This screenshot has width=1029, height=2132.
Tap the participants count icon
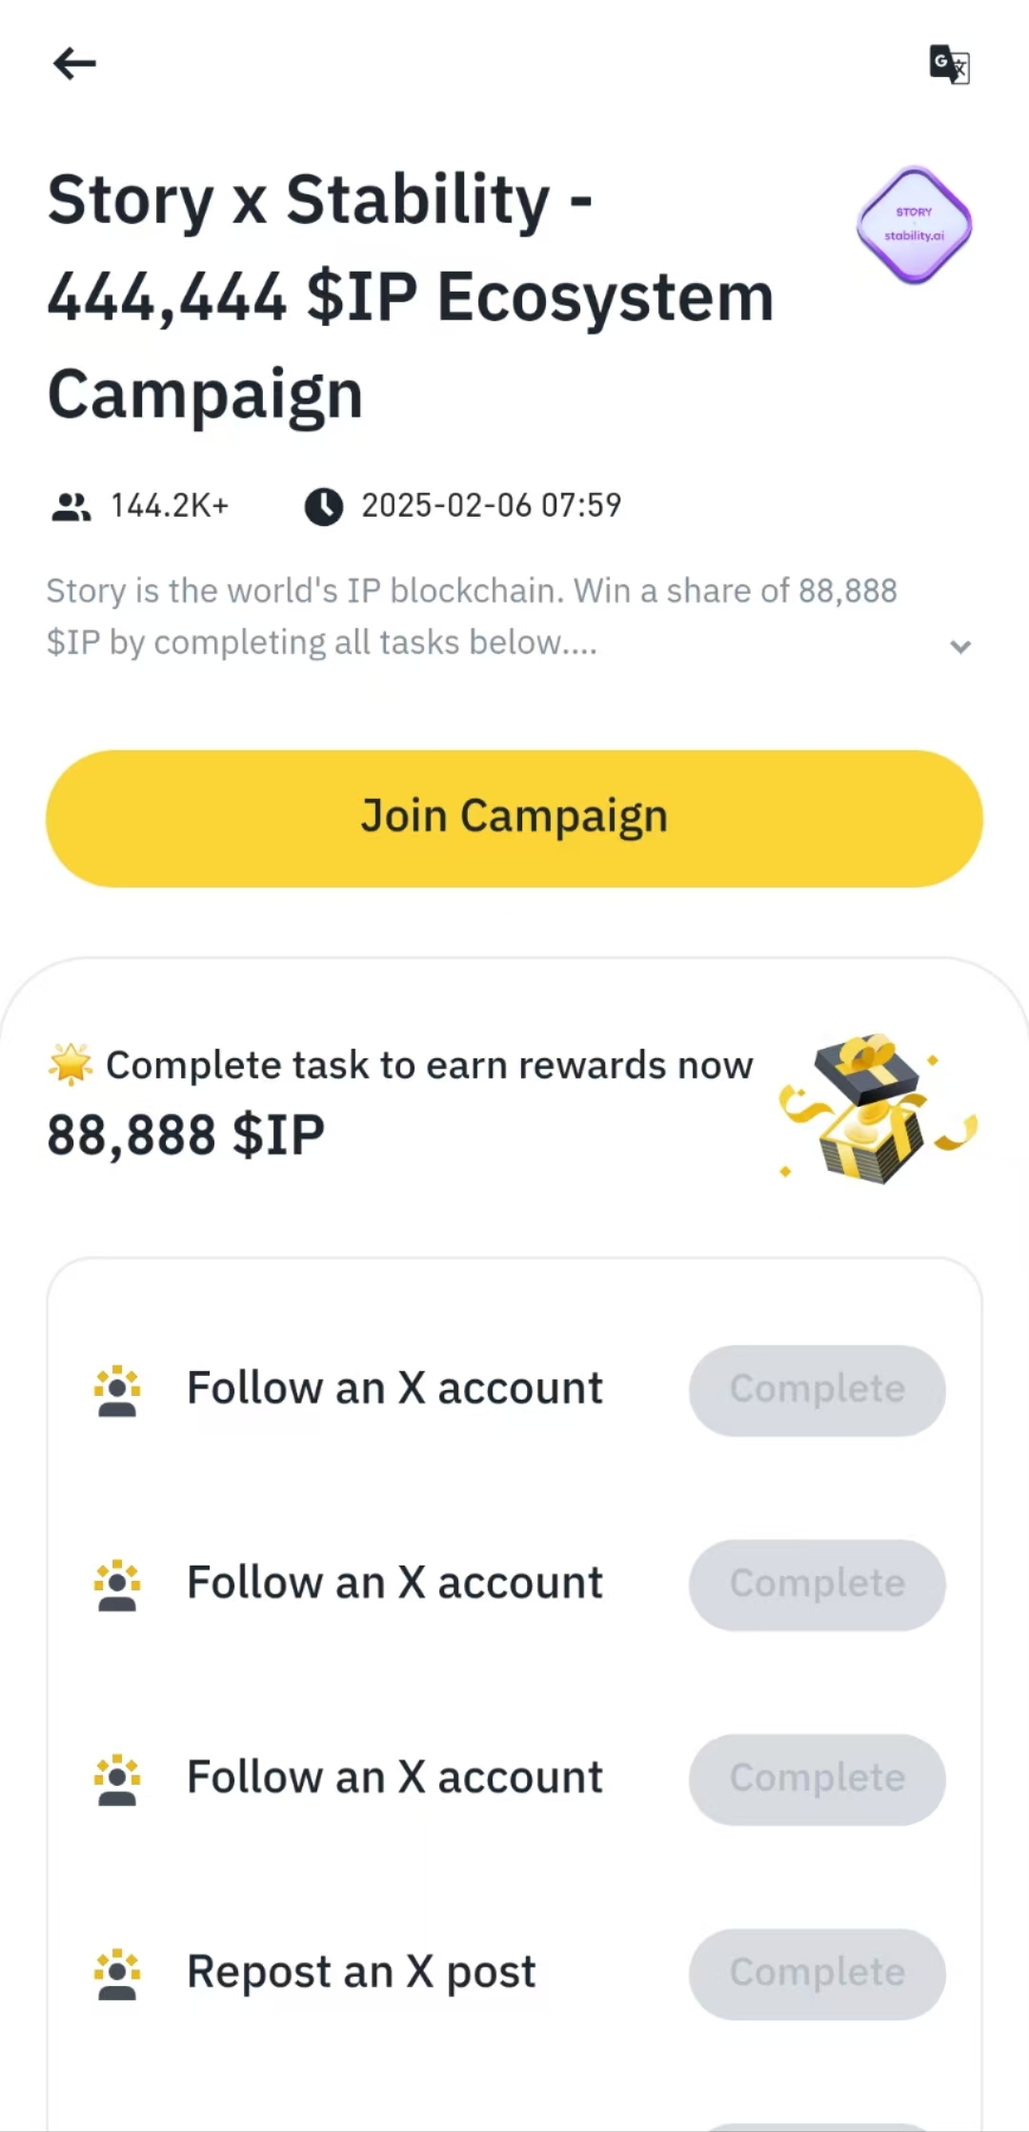click(x=71, y=506)
